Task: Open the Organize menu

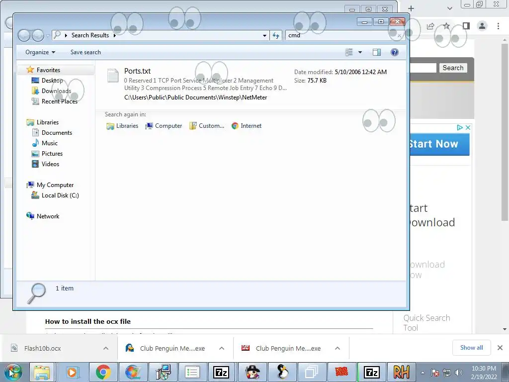Action: point(40,52)
